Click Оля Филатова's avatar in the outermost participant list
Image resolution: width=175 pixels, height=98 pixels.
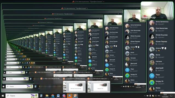pyautogui.click(x=152, y=29)
